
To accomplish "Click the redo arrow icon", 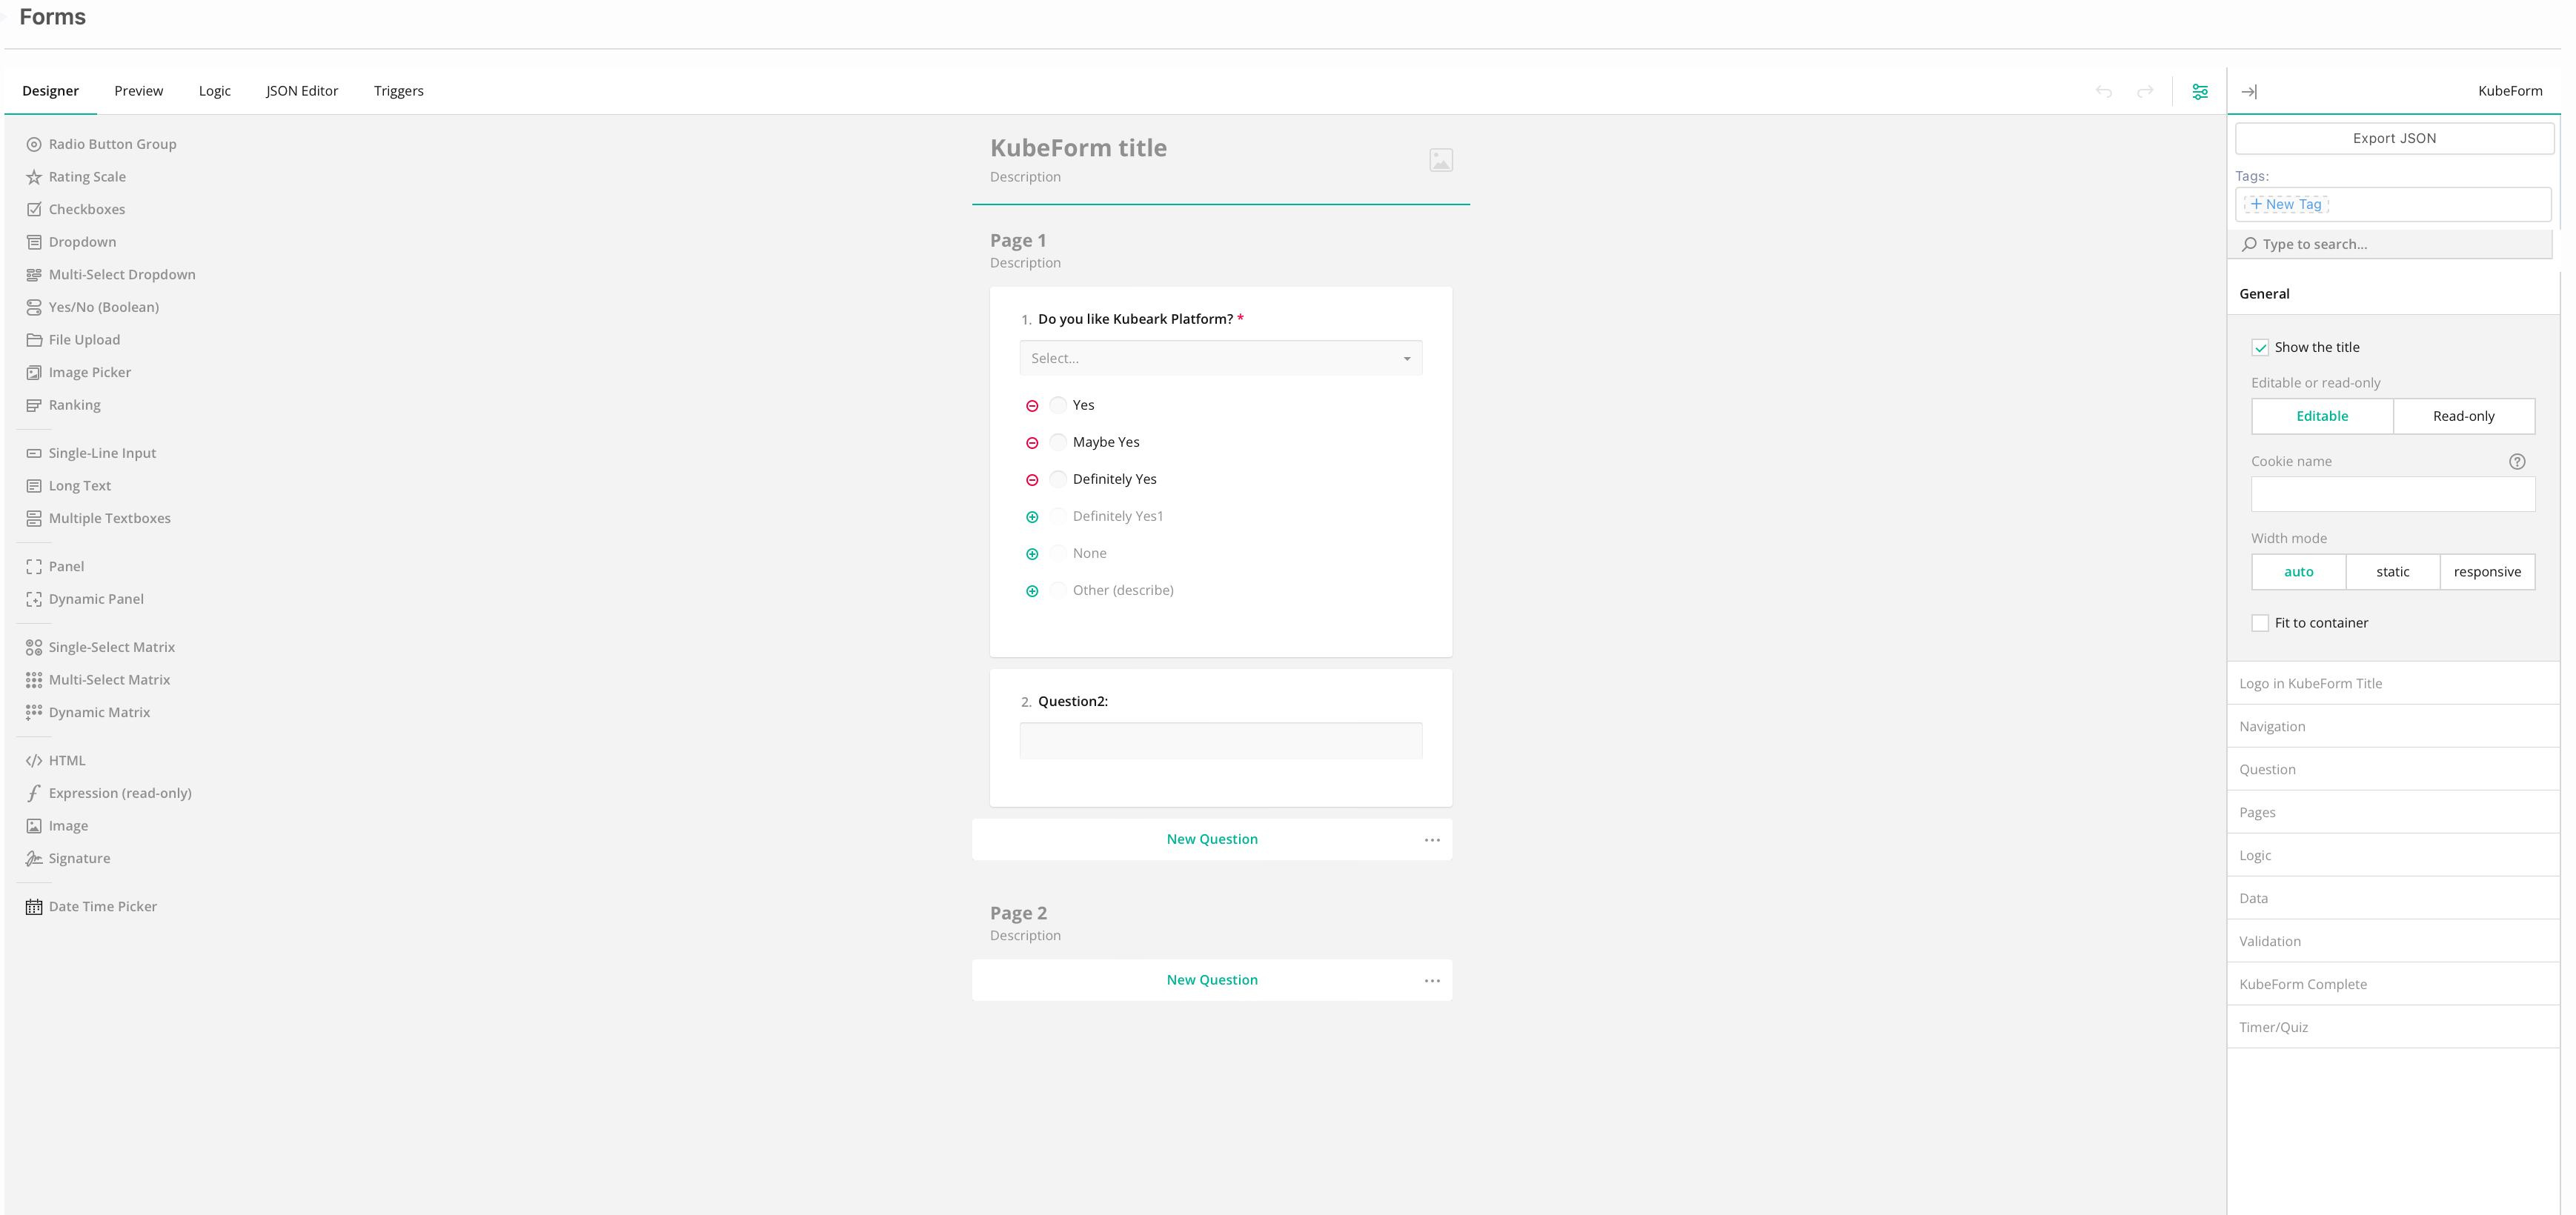I will coord(2144,91).
